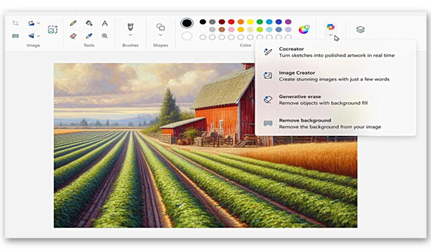Select the Eraser tool
The height and width of the screenshot is (250, 431).
(x=73, y=36)
